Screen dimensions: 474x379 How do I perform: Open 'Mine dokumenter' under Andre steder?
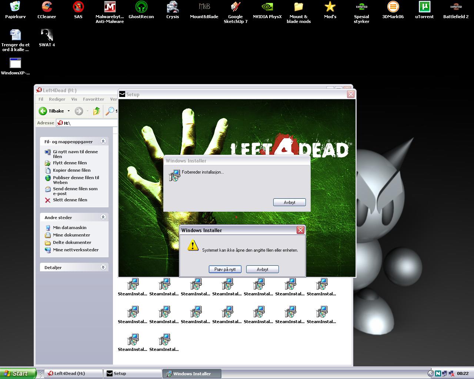point(71,235)
